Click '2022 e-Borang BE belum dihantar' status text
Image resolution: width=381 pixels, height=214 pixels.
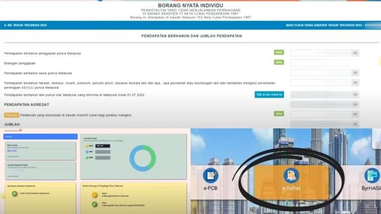click(115, 194)
